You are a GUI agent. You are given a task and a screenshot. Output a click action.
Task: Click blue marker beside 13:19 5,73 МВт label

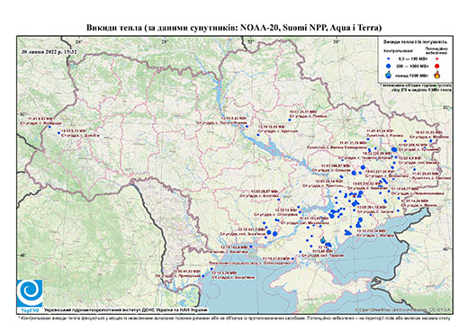pos(58,133)
